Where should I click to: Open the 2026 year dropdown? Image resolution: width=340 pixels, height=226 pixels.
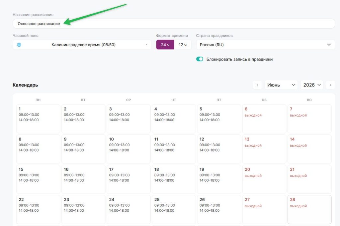(312, 85)
